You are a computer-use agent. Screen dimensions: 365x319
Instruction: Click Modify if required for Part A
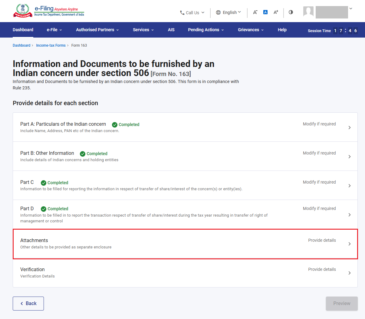click(319, 124)
